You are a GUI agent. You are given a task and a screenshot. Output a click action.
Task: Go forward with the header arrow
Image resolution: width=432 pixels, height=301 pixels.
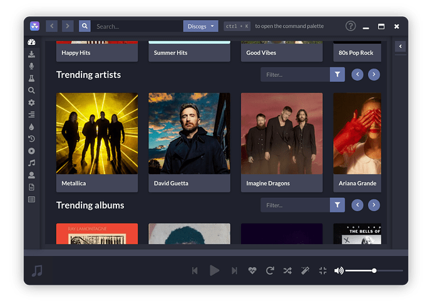click(68, 26)
